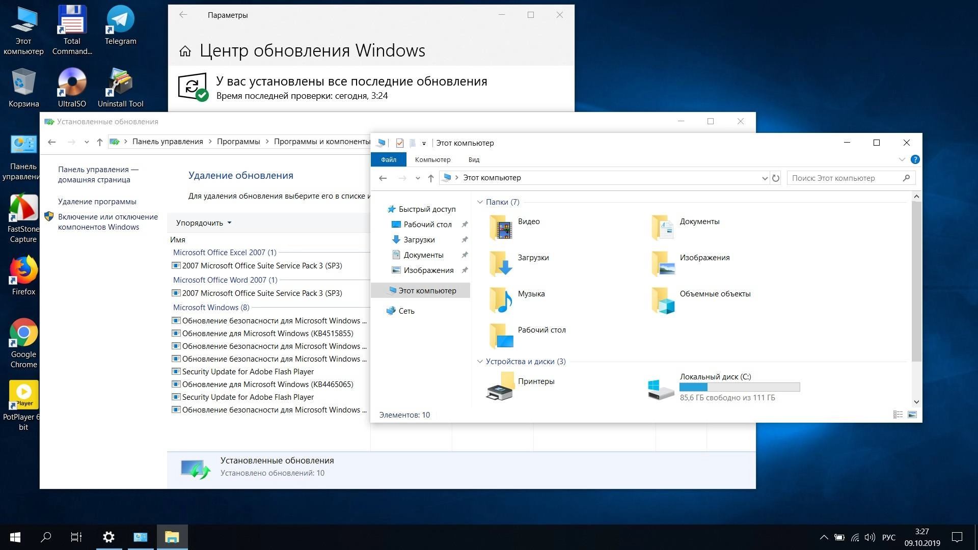Select Обновление для Microsoft Windows (KB4515855)

(x=263, y=334)
